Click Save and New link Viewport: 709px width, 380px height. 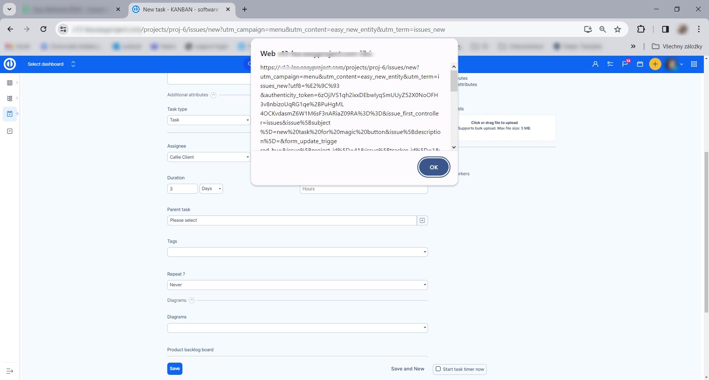(407, 369)
